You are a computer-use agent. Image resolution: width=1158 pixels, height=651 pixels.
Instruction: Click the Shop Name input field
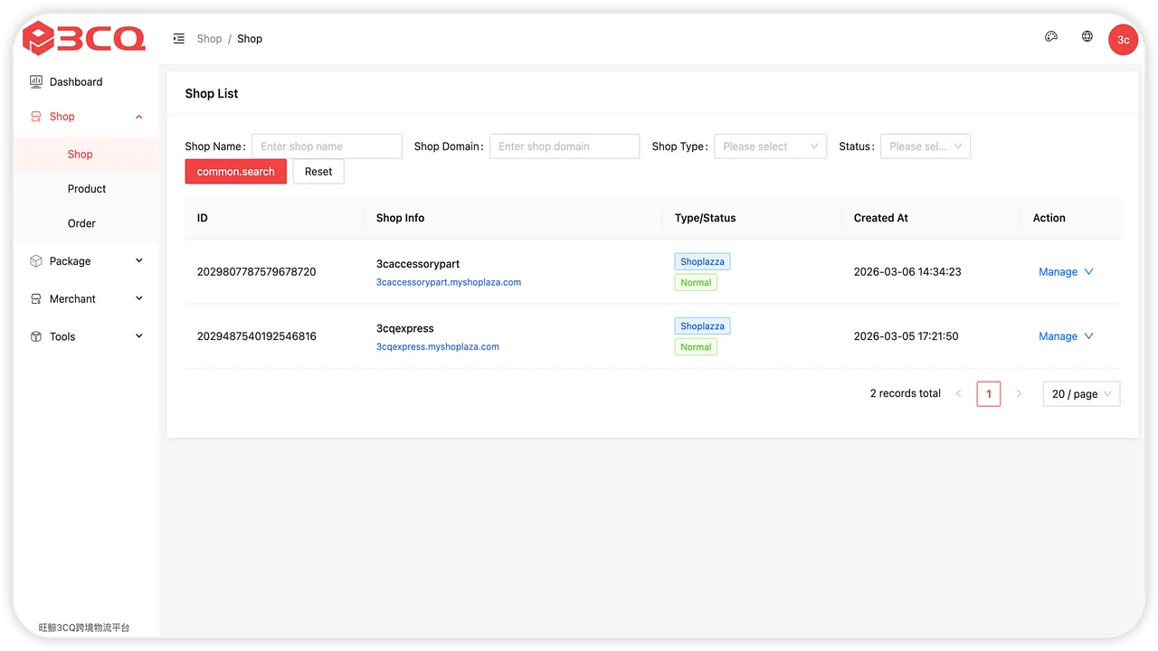pyautogui.click(x=326, y=146)
